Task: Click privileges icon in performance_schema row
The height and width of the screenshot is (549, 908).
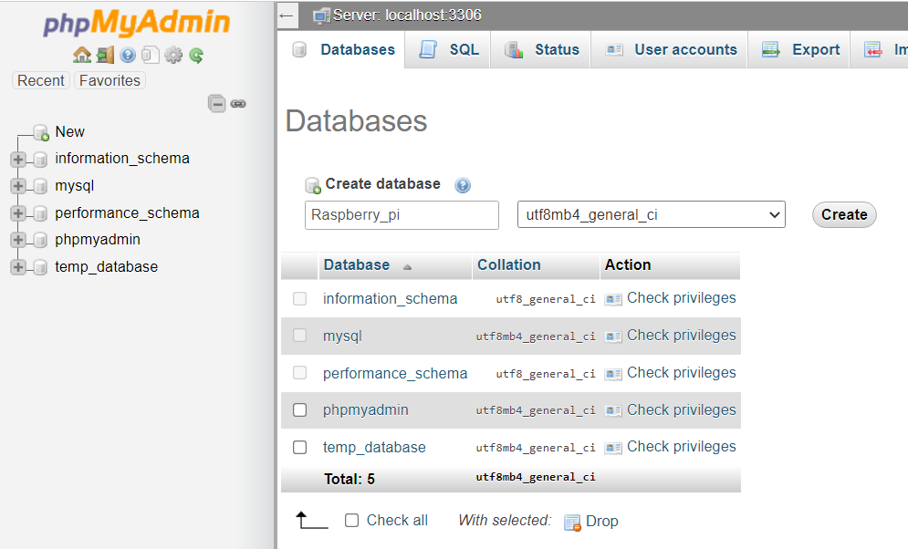Action: [613, 374]
